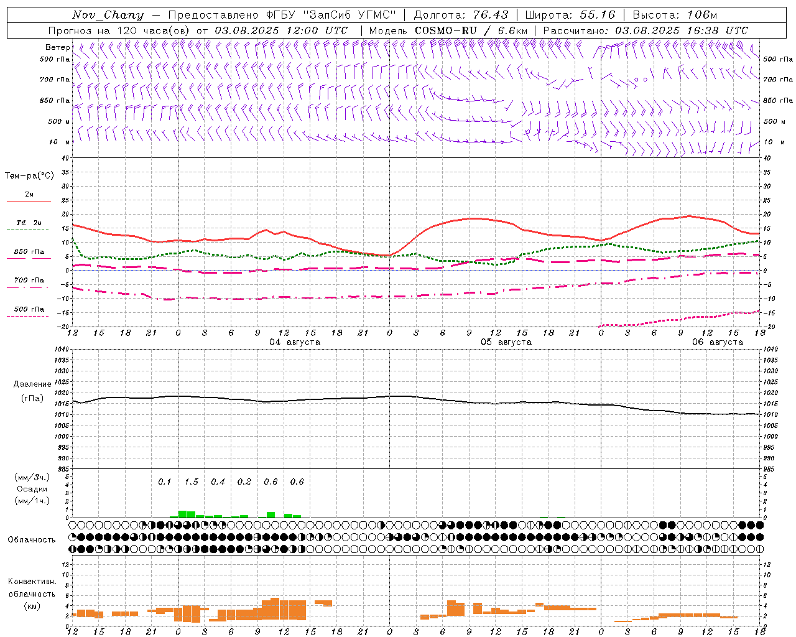Click the '(мм/1ч.)' unit label
This screenshot has height=637, width=796.
pos(32,501)
